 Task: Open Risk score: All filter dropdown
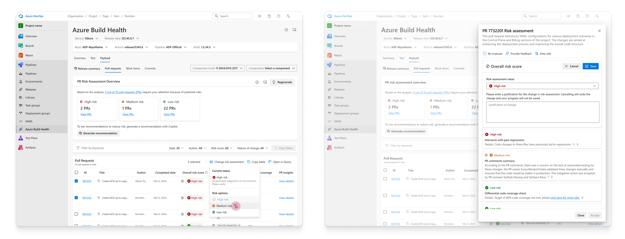tap(222, 148)
